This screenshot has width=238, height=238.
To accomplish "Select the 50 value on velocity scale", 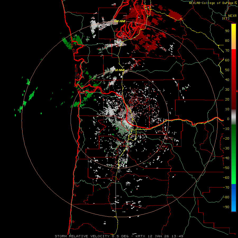I will pos(227,70).
